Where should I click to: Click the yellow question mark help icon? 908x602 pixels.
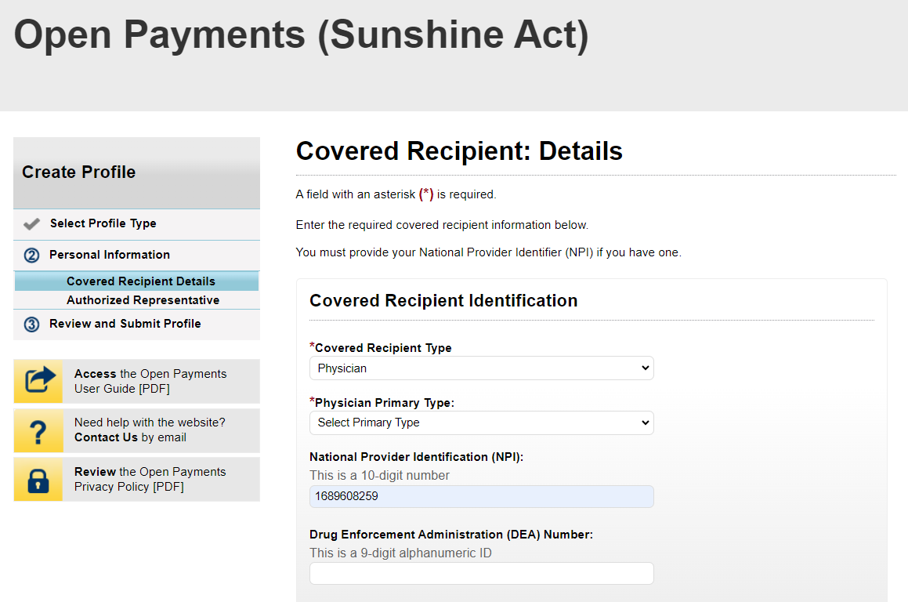[38, 430]
